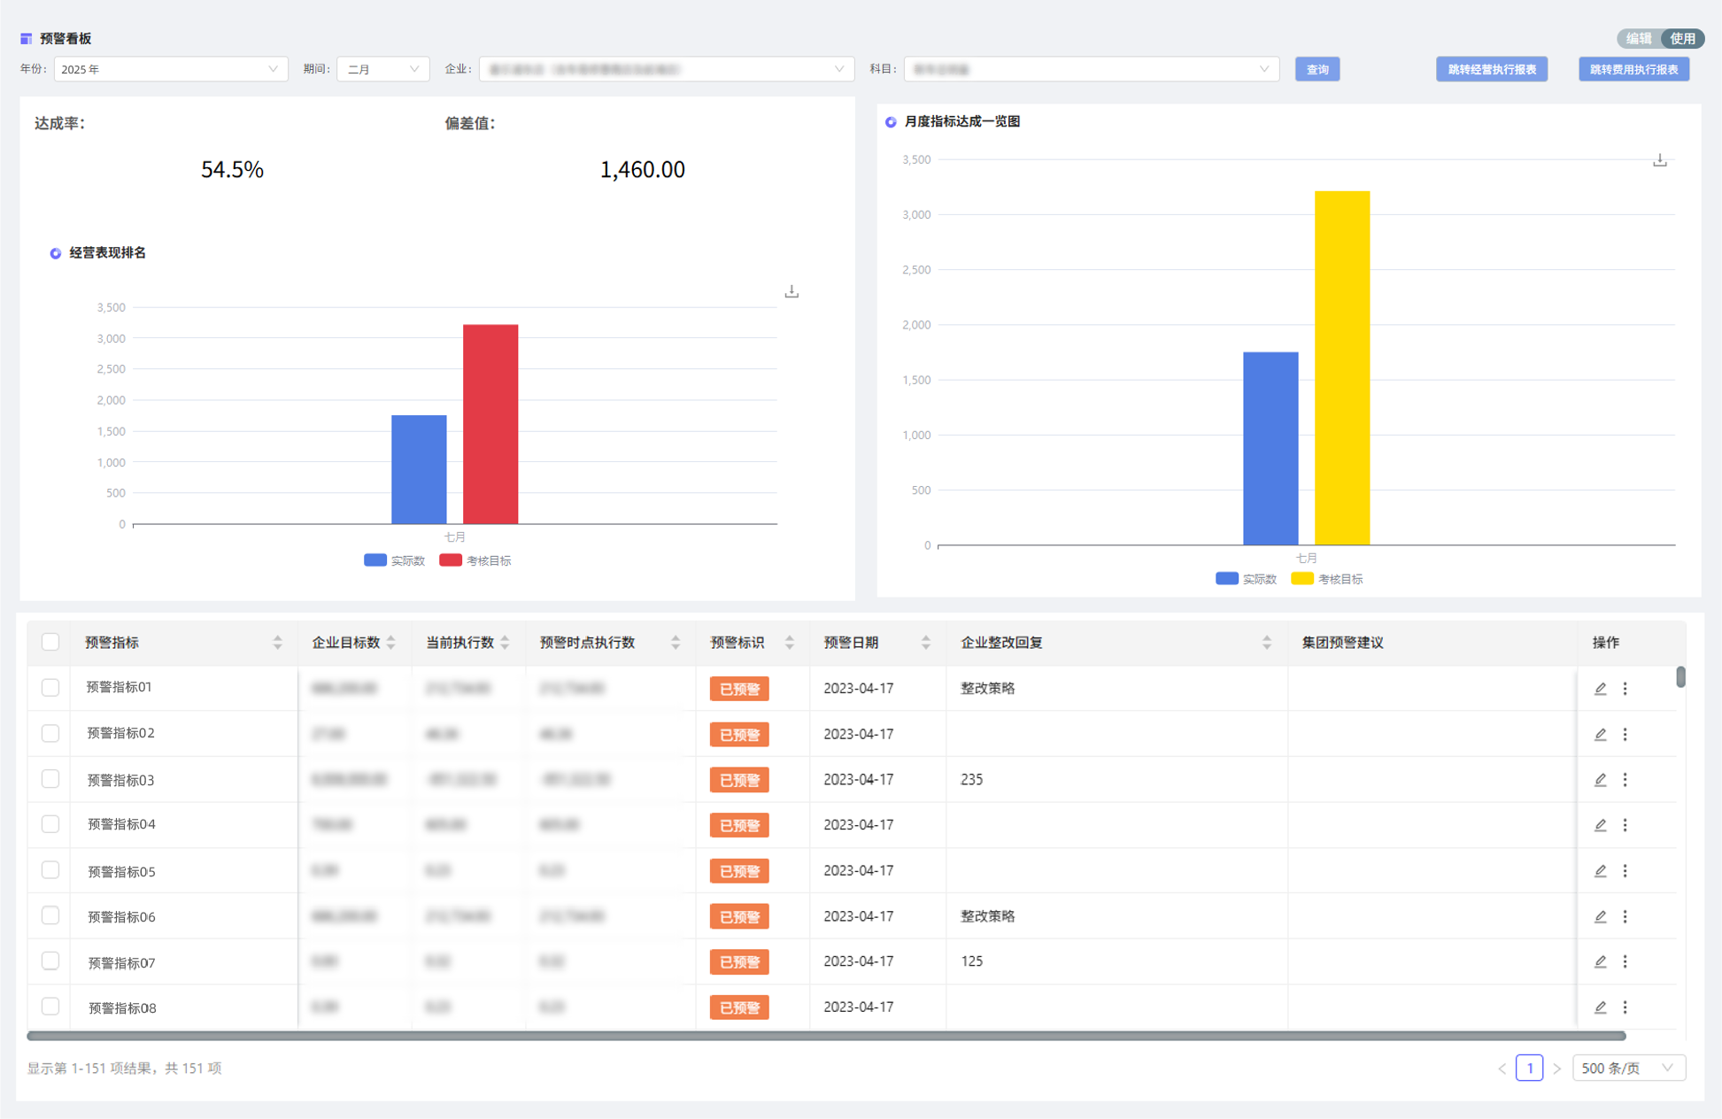1722x1119 pixels.
Task: Expand the 期间 period dropdown
Action: coord(382,69)
